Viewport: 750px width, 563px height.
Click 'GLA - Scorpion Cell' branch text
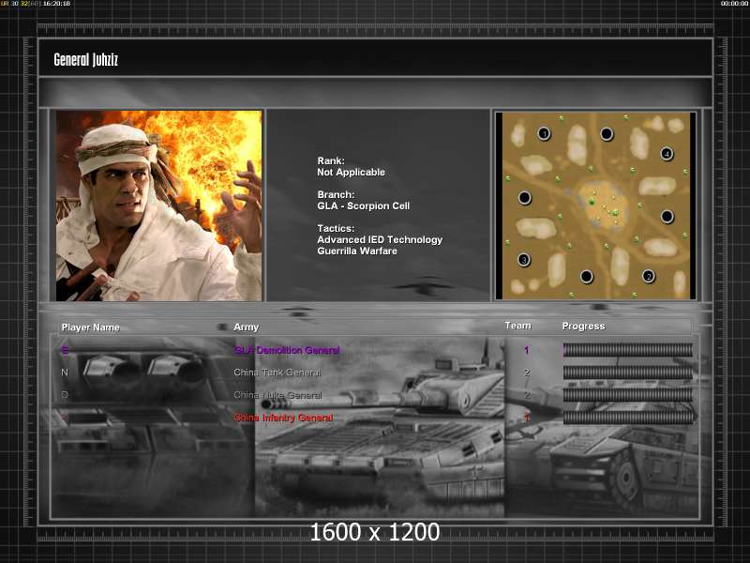[x=364, y=205]
